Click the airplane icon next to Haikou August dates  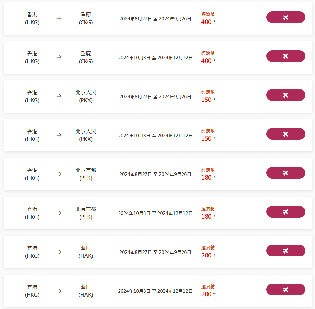pyautogui.click(x=285, y=251)
